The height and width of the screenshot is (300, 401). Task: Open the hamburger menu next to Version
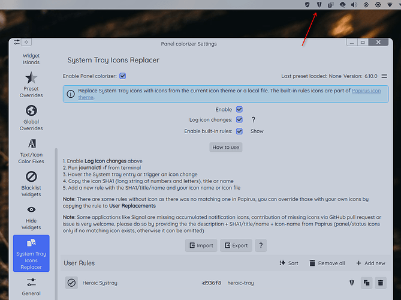coord(384,76)
